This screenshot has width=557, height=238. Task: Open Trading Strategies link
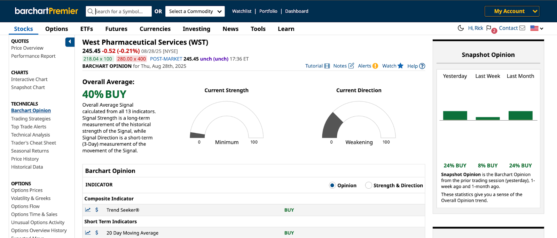pos(31,119)
